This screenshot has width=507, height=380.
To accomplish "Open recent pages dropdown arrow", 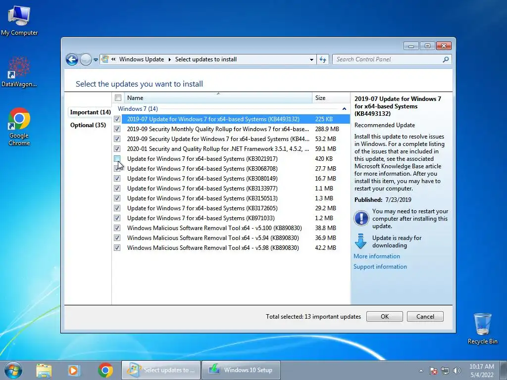I will (x=96, y=60).
